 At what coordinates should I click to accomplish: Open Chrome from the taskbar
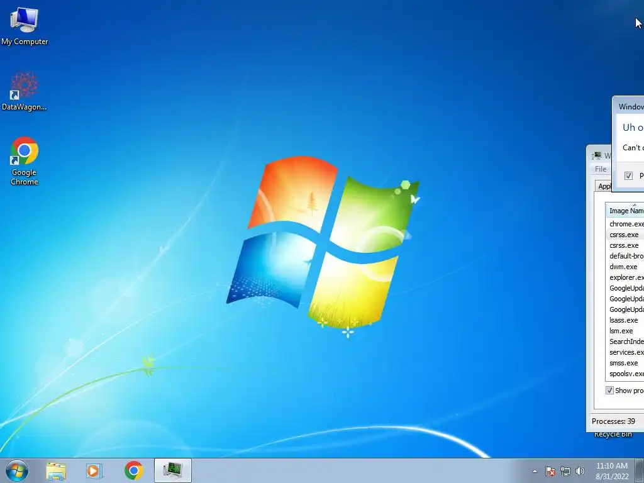(x=133, y=470)
